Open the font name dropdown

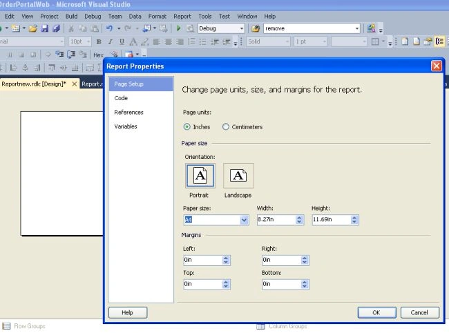[x=61, y=42]
